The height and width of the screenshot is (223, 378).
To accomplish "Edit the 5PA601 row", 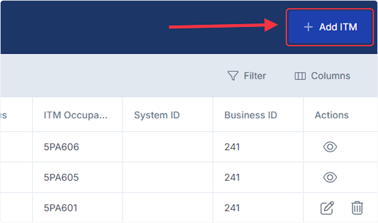I will (x=327, y=208).
